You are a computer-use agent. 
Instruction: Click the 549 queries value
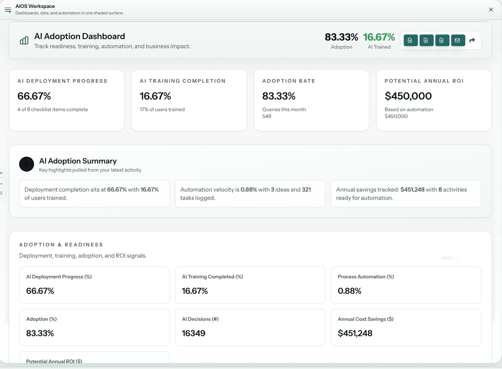point(267,117)
